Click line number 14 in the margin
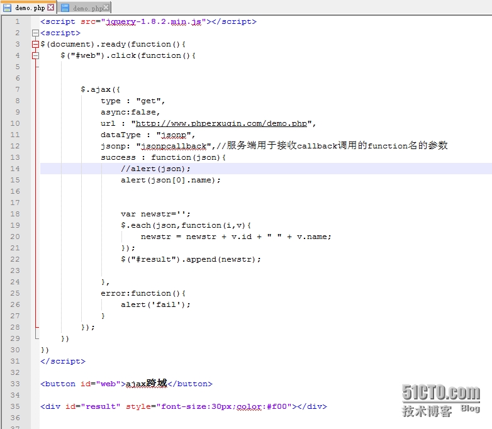This screenshot has height=429, width=492. (15, 169)
